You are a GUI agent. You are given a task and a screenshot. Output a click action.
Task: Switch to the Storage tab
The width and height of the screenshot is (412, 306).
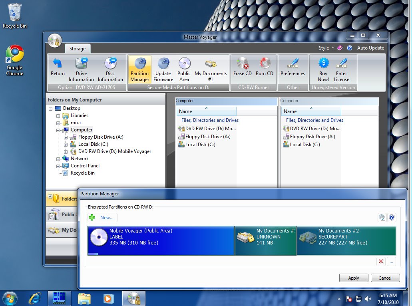click(78, 49)
